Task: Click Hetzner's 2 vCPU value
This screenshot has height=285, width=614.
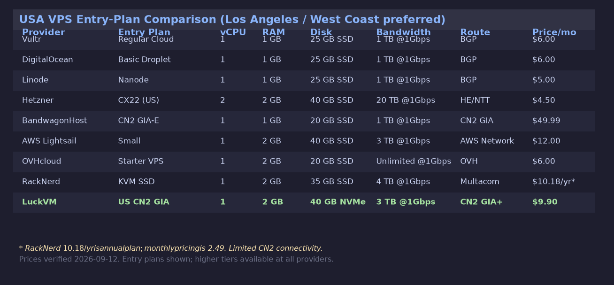Action: tap(223, 100)
